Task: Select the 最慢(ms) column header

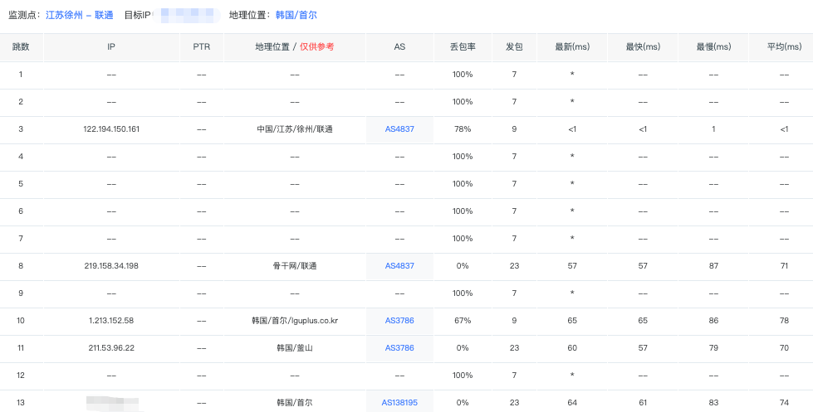Action: [x=713, y=47]
